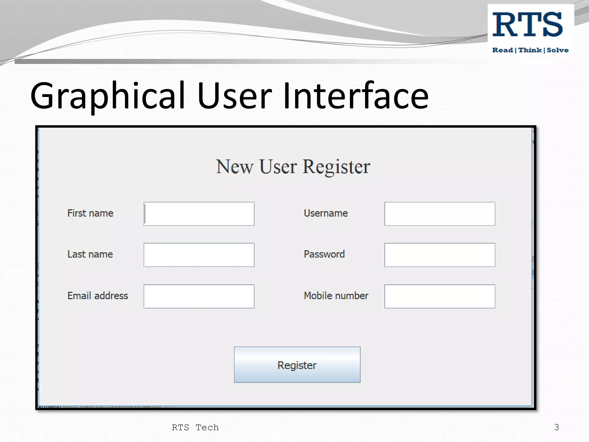Click slide page number 3
589x442 pixels.
pyautogui.click(x=557, y=427)
